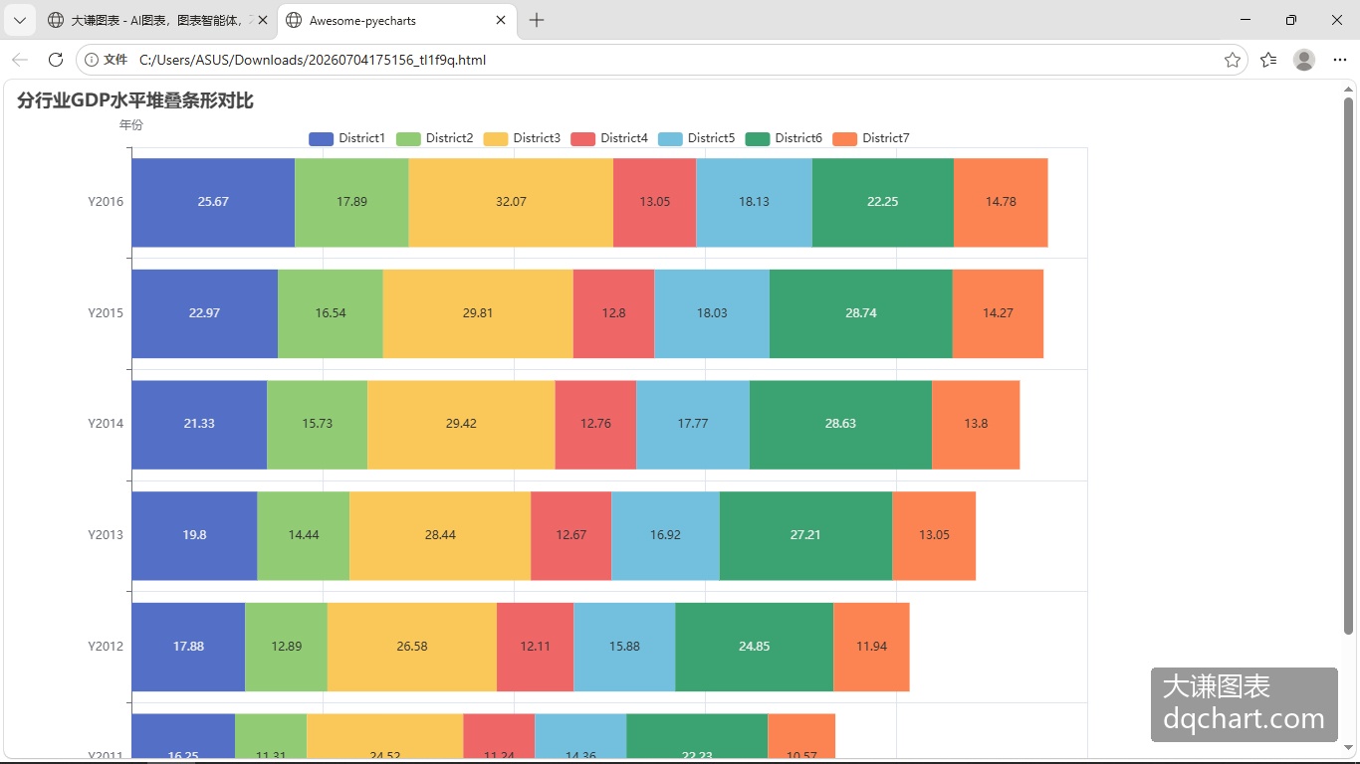Click the Y2016 District7 segment 14.78
Image resolution: width=1360 pixels, height=764 pixels.
pos(1001,202)
